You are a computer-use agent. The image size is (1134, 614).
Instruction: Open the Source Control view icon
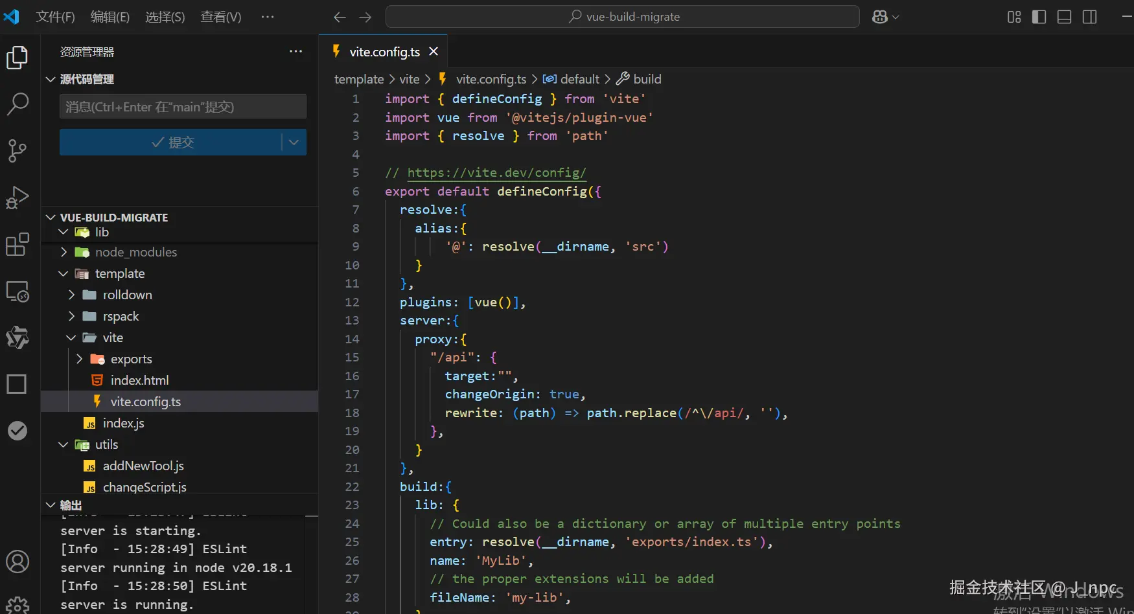(17, 150)
